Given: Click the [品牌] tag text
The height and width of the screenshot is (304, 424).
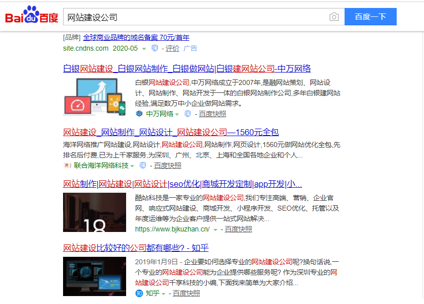Looking at the screenshot, I should [x=71, y=37].
